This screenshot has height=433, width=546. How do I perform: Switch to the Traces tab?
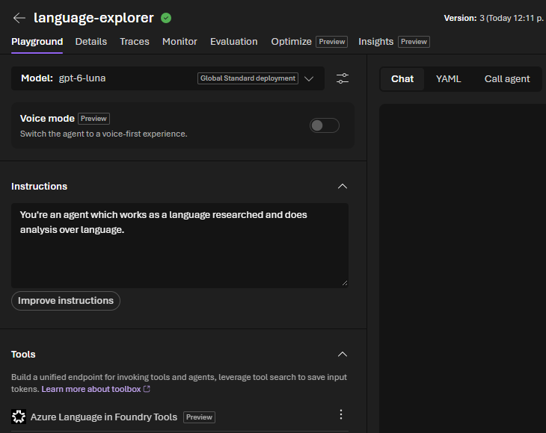pyautogui.click(x=135, y=42)
